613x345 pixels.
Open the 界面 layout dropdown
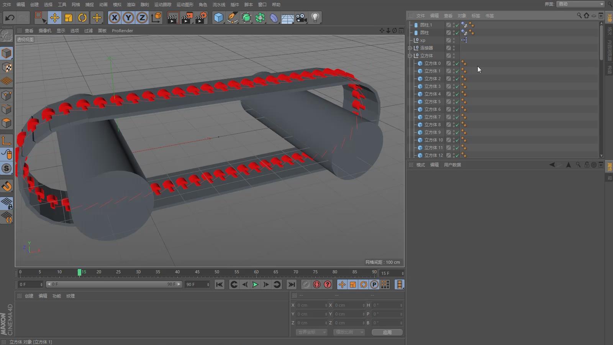click(x=580, y=4)
